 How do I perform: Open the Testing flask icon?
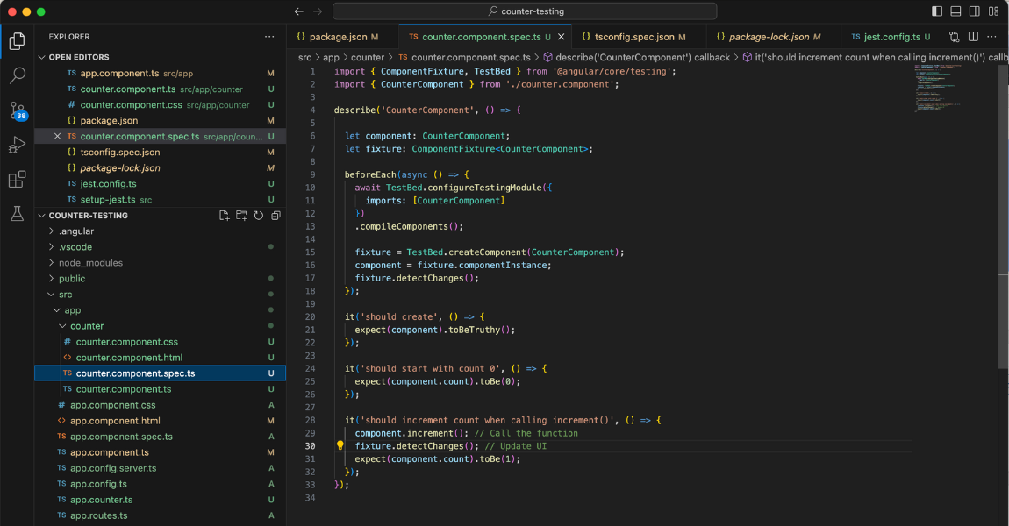point(17,214)
